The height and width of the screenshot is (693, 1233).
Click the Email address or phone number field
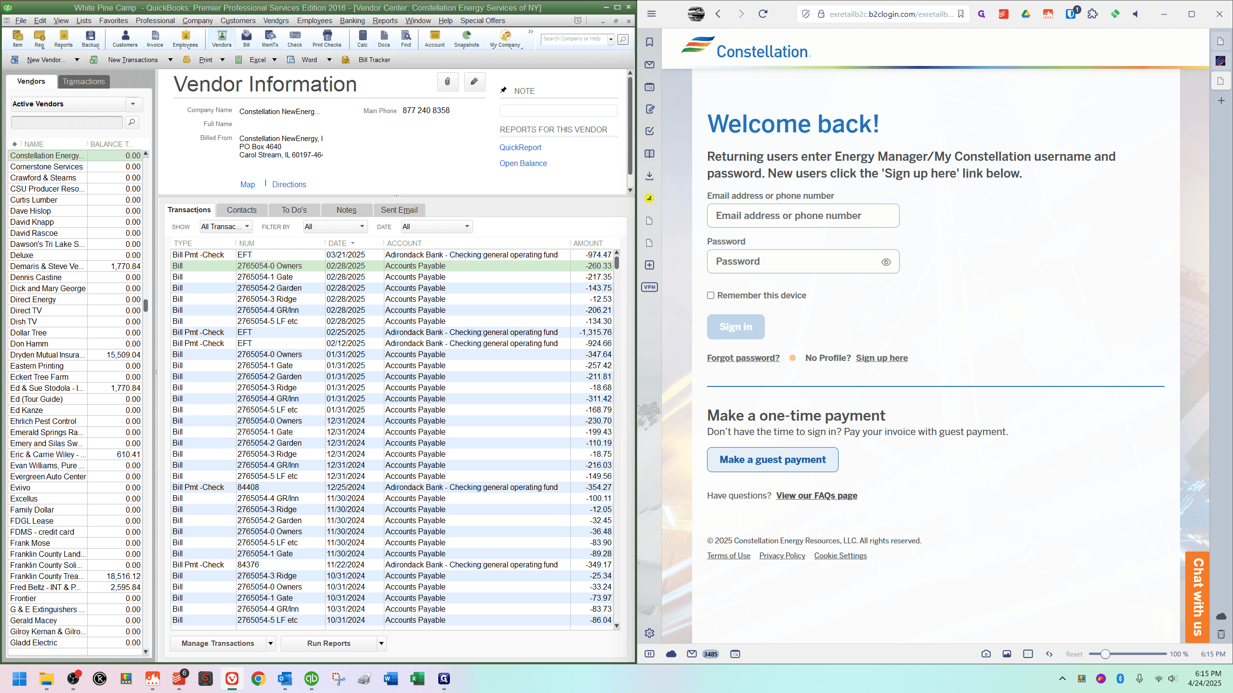coord(803,216)
